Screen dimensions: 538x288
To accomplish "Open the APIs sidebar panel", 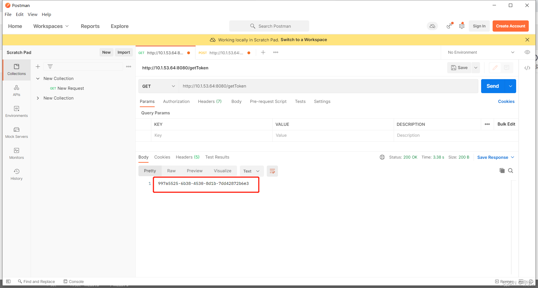I will (x=17, y=91).
